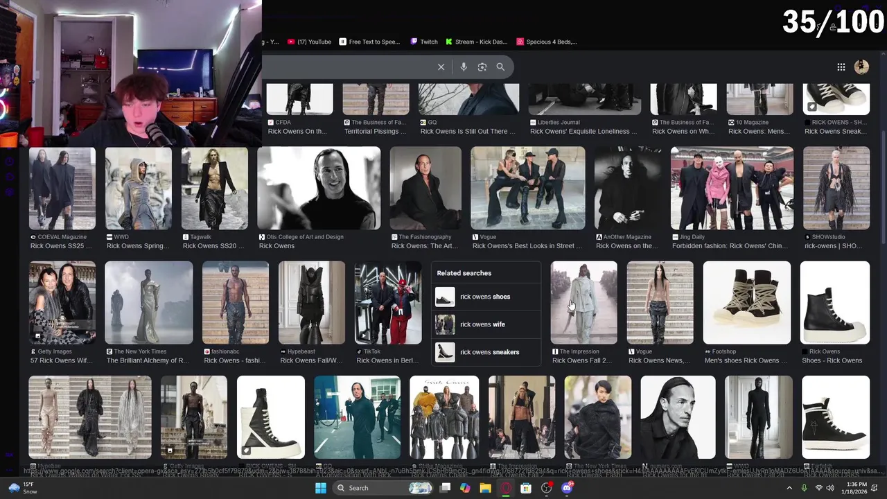Viewport: 887px width, 499px height.
Task: Open The Fashionography Rick Owens image
Action: click(x=425, y=188)
